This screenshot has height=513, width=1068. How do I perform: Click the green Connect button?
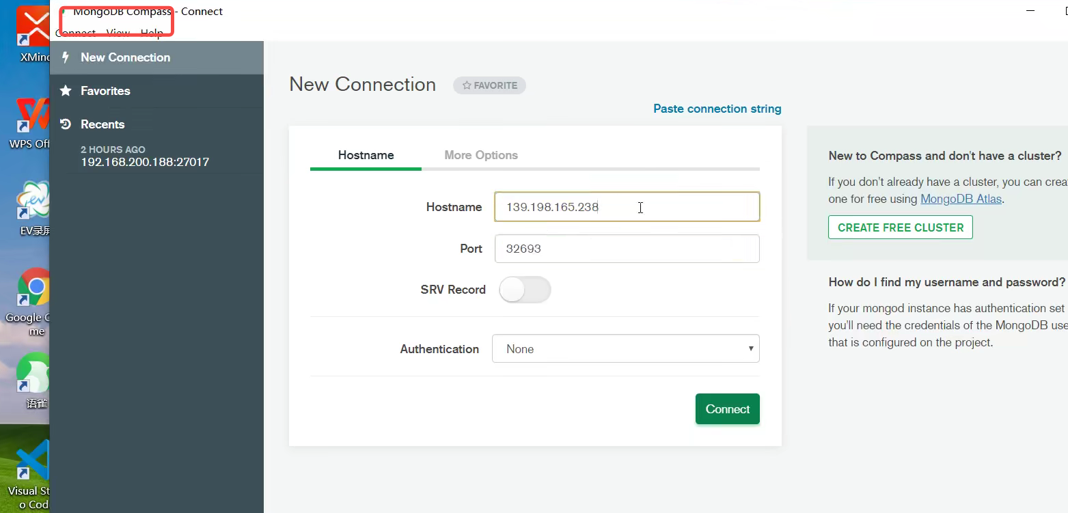728,409
